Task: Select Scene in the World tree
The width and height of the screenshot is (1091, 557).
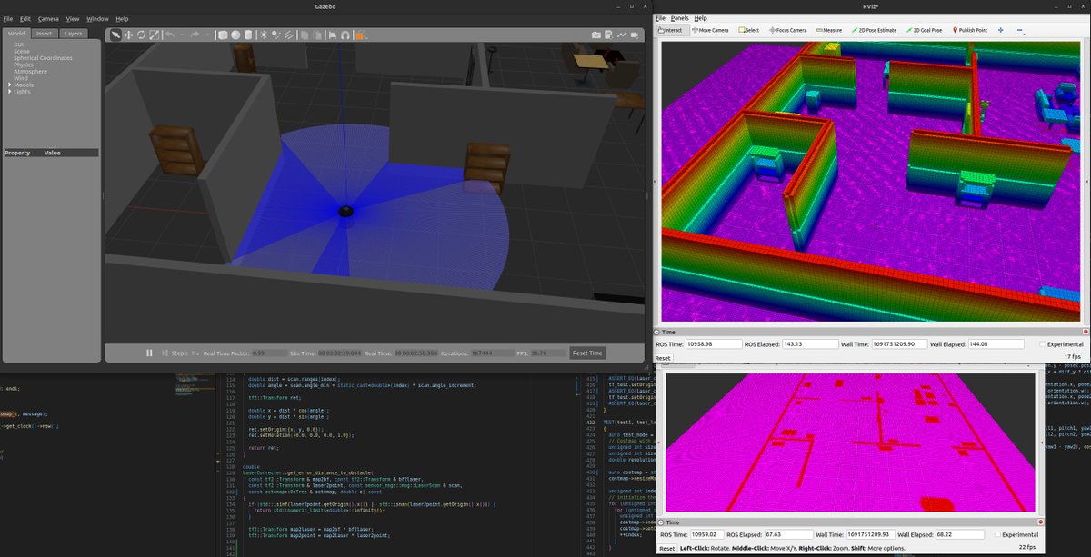Action: [21, 51]
